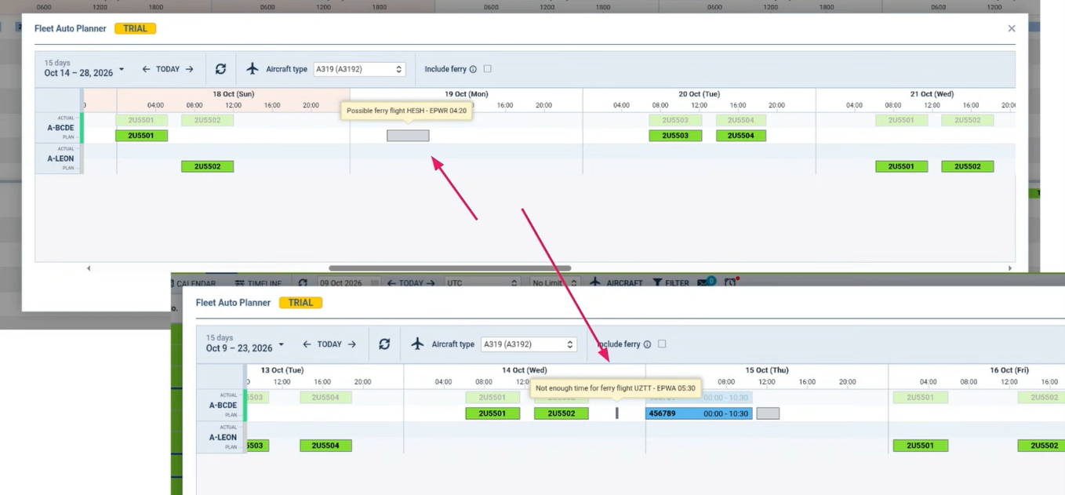
Task: Select planned flight 2U5504 on 13 Oct for A-LEON
Action: 325,446
